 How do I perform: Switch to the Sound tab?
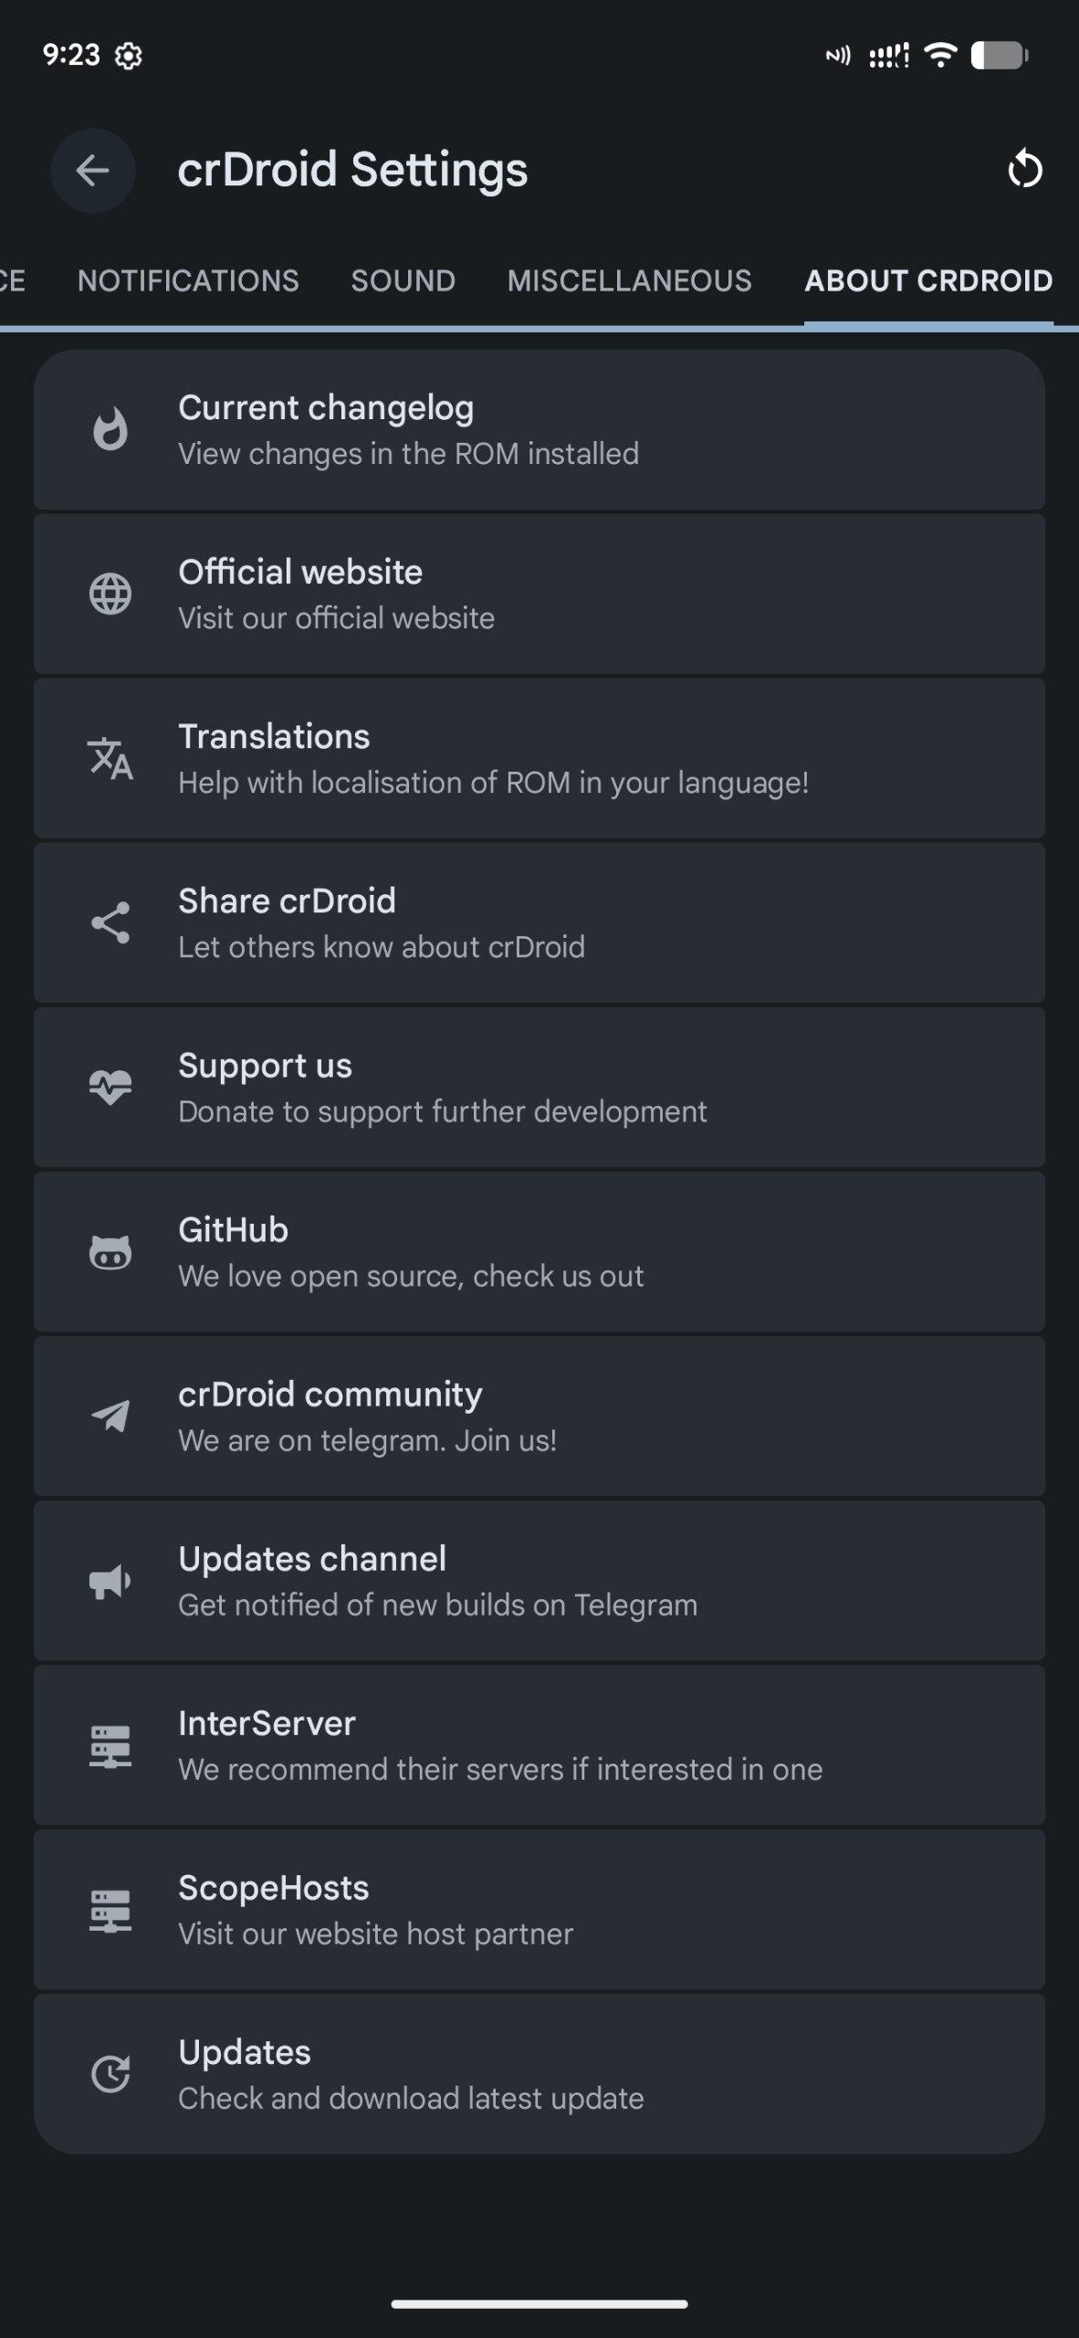pos(403,280)
